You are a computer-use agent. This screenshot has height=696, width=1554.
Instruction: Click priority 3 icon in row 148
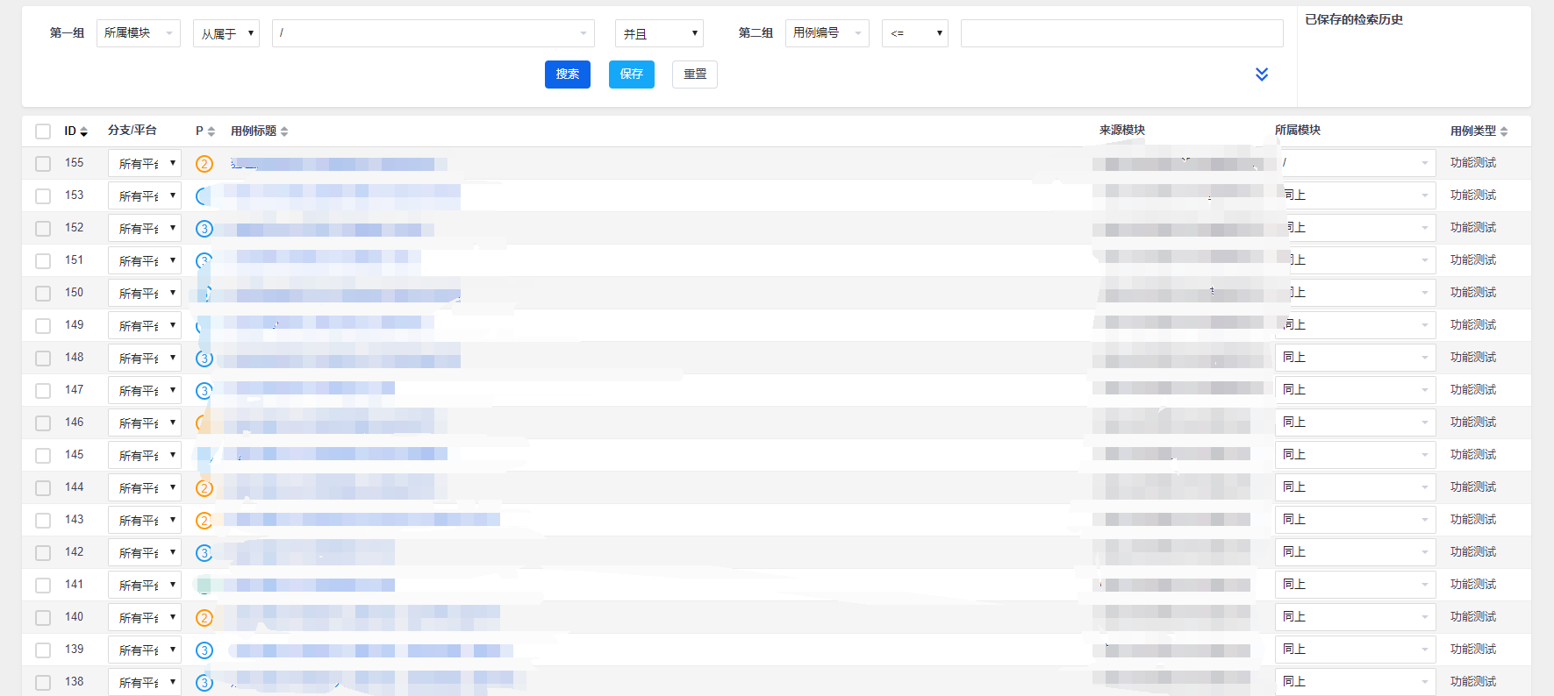[204, 359]
